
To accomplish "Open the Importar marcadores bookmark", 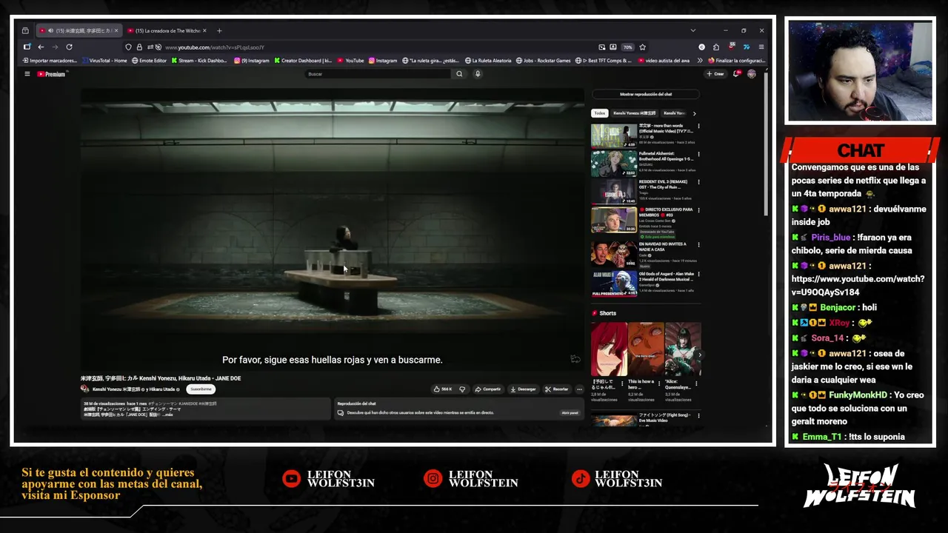I will click(50, 61).
